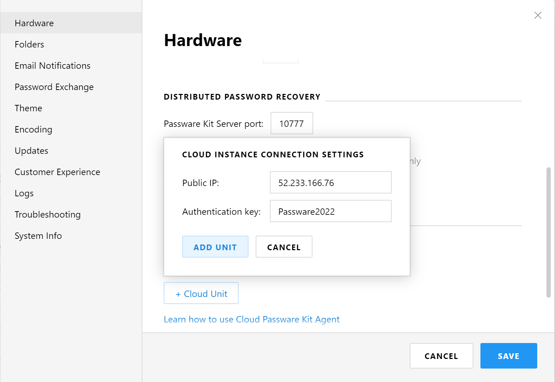Open the Updates section
This screenshot has width=555, height=382.
click(x=71, y=151)
